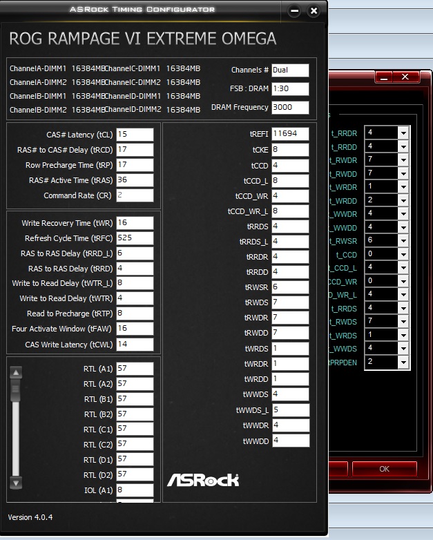Click the Four Activate Window (tFAW) field
The image size is (433, 540).
tap(135, 328)
